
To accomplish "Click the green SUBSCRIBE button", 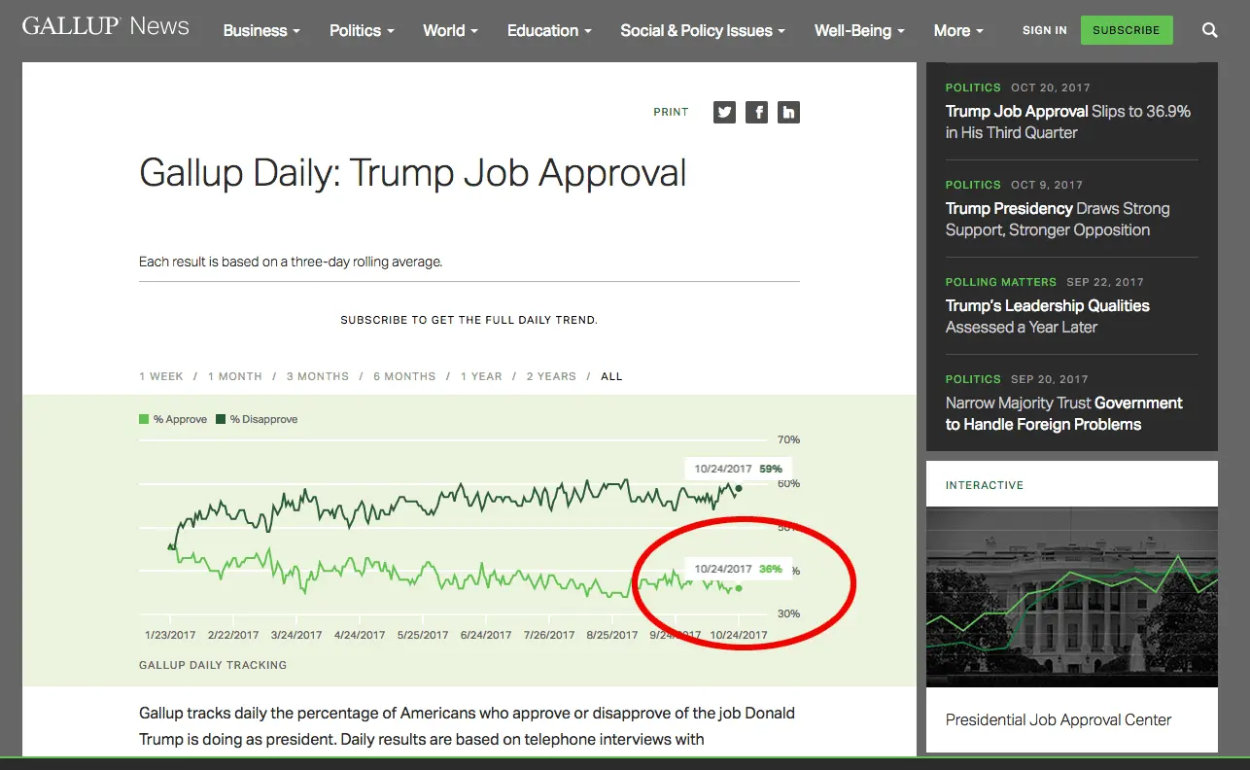I will click(1127, 30).
